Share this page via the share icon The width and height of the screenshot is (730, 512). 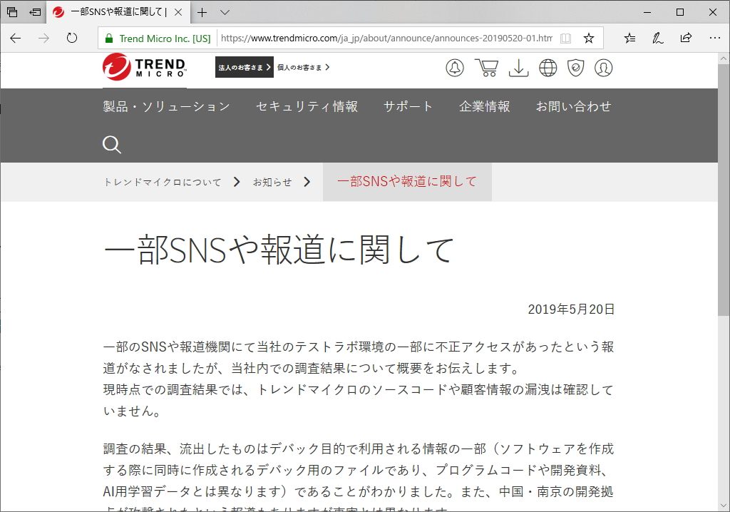[686, 36]
